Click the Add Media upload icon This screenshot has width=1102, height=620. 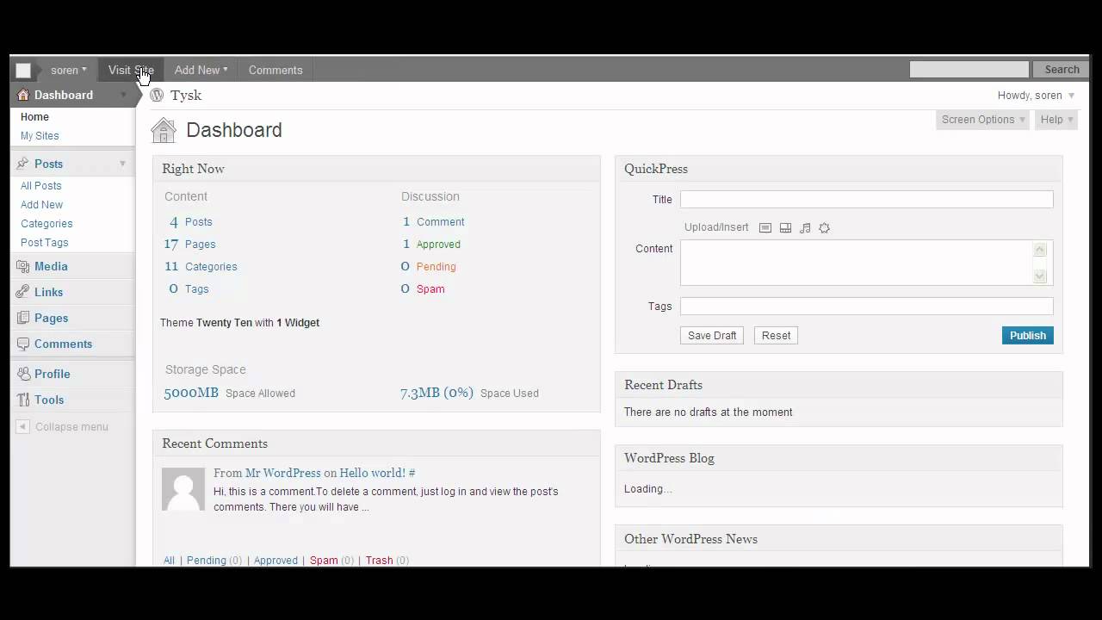tap(824, 228)
